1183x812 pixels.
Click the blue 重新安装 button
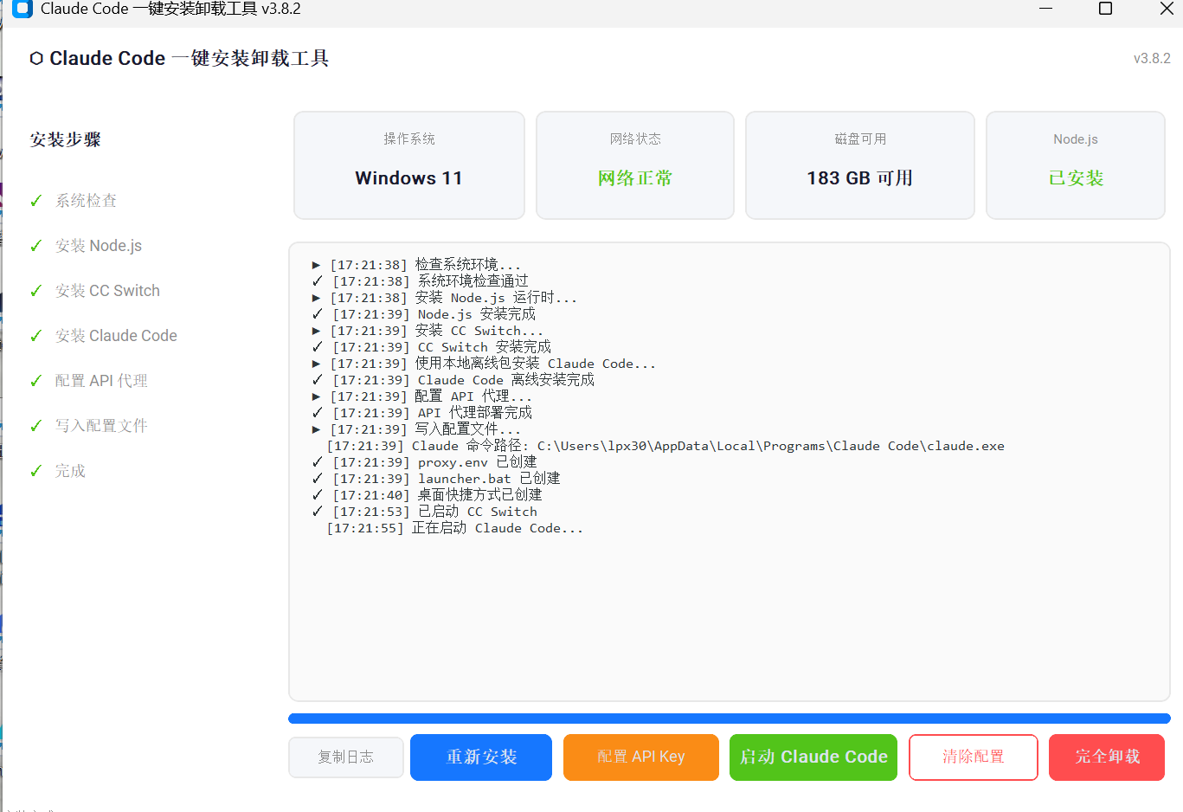[x=481, y=757]
